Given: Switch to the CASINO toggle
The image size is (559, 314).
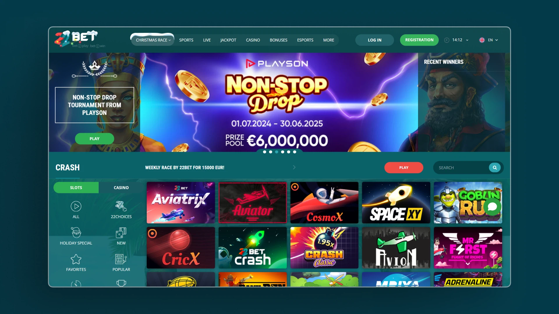Looking at the screenshot, I should [x=121, y=188].
